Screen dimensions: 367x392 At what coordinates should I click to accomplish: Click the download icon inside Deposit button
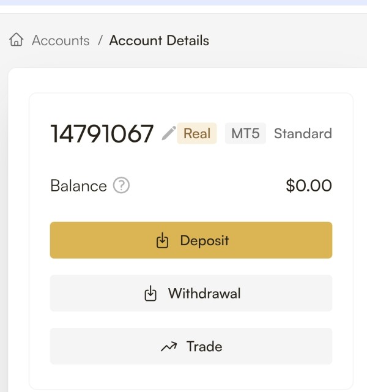click(x=162, y=241)
